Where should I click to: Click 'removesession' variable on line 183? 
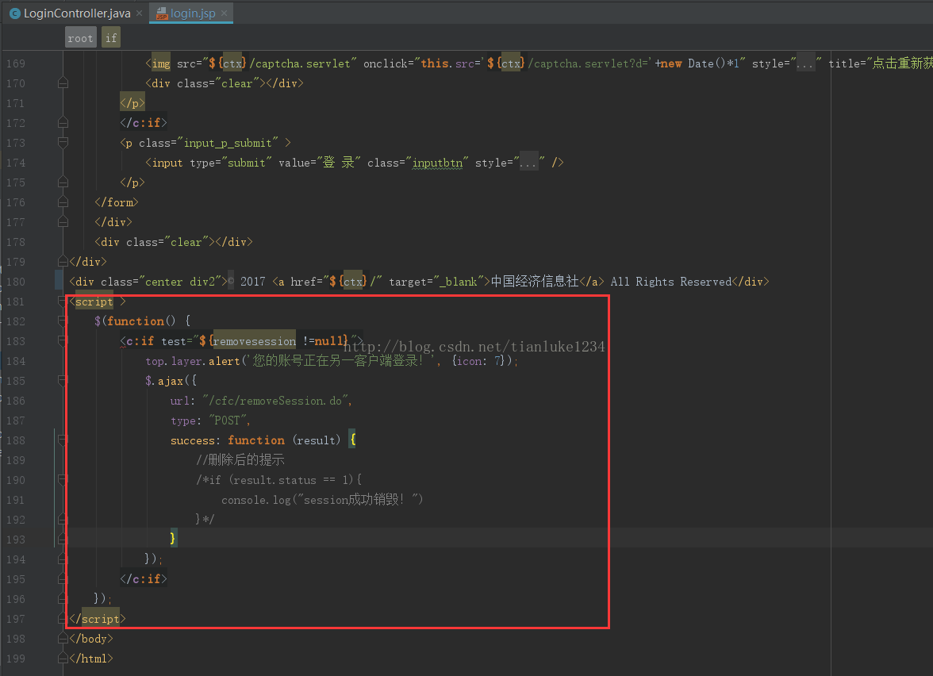(254, 341)
